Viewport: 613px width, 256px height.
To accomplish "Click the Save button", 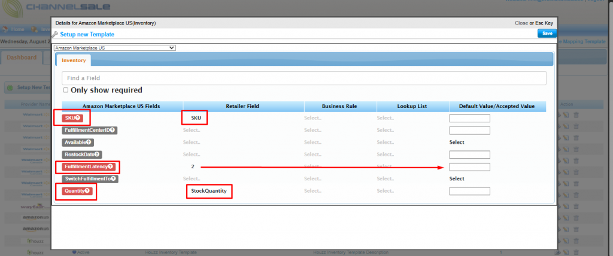I will point(547,33).
